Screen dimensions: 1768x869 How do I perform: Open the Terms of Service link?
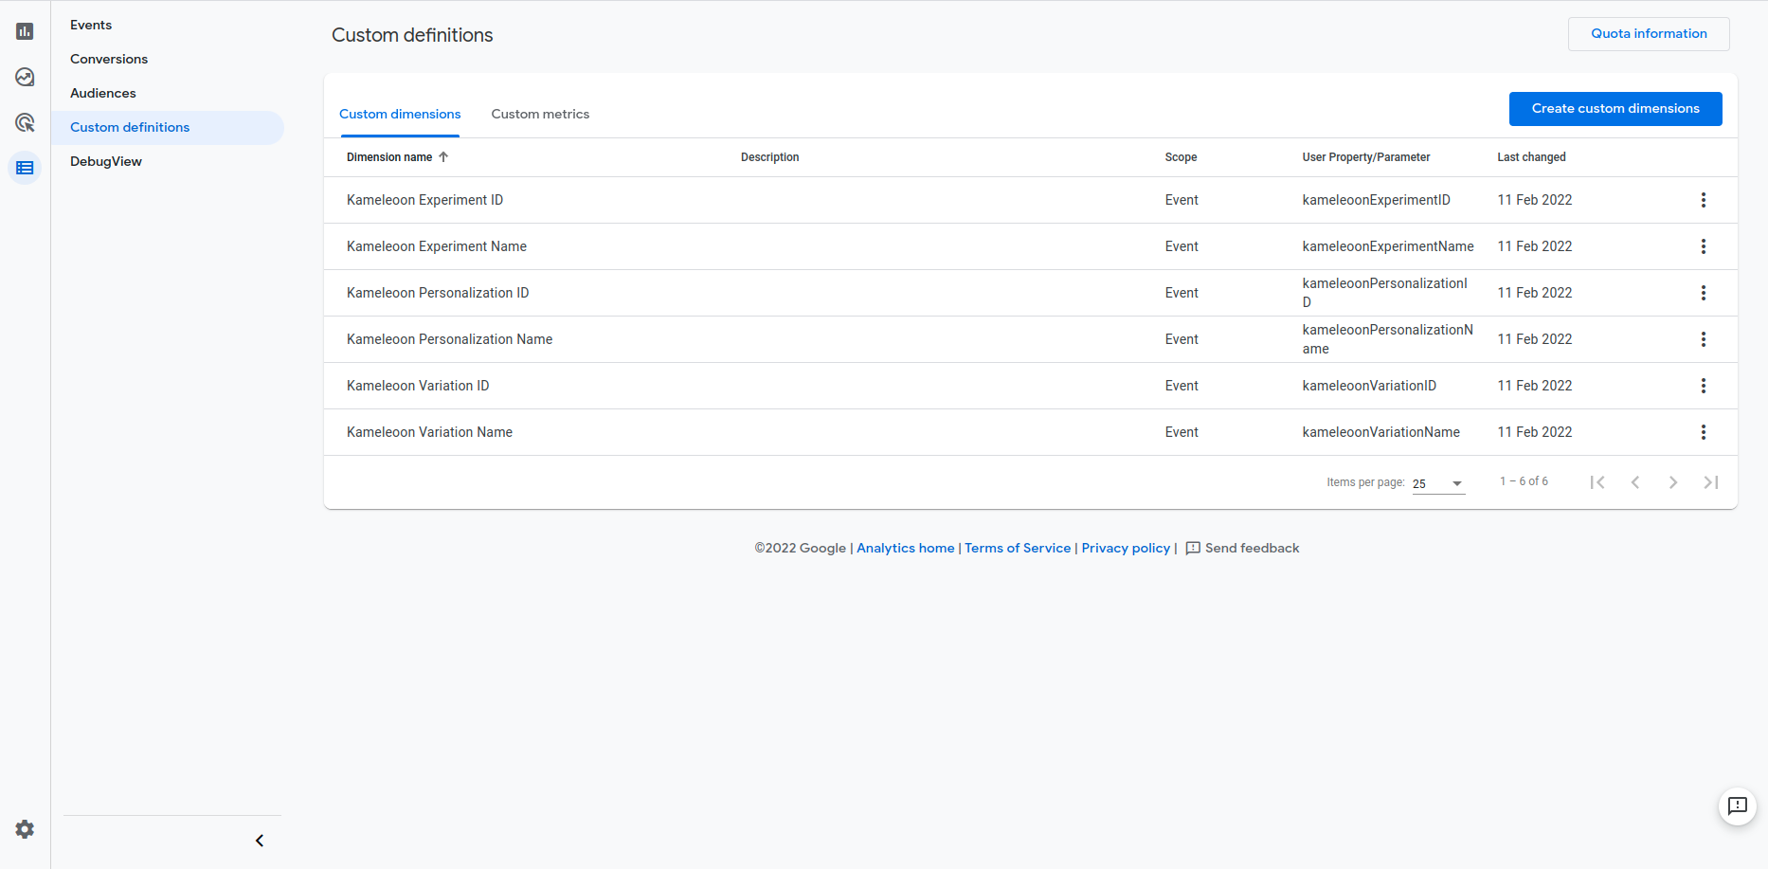(x=1018, y=548)
